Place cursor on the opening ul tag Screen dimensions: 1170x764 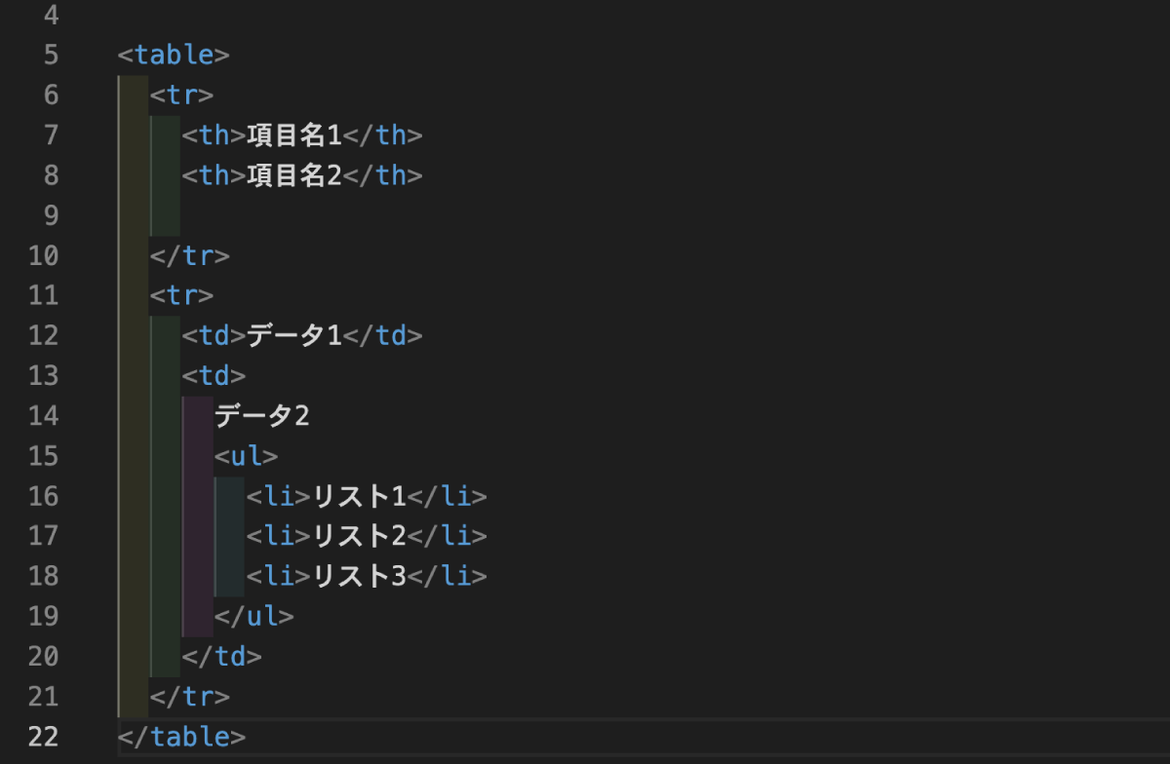click(x=247, y=456)
